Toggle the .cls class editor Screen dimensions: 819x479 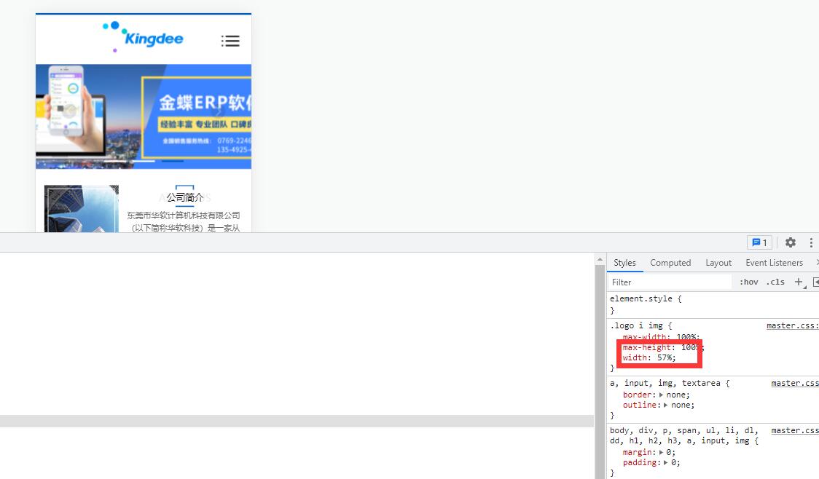coord(775,282)
